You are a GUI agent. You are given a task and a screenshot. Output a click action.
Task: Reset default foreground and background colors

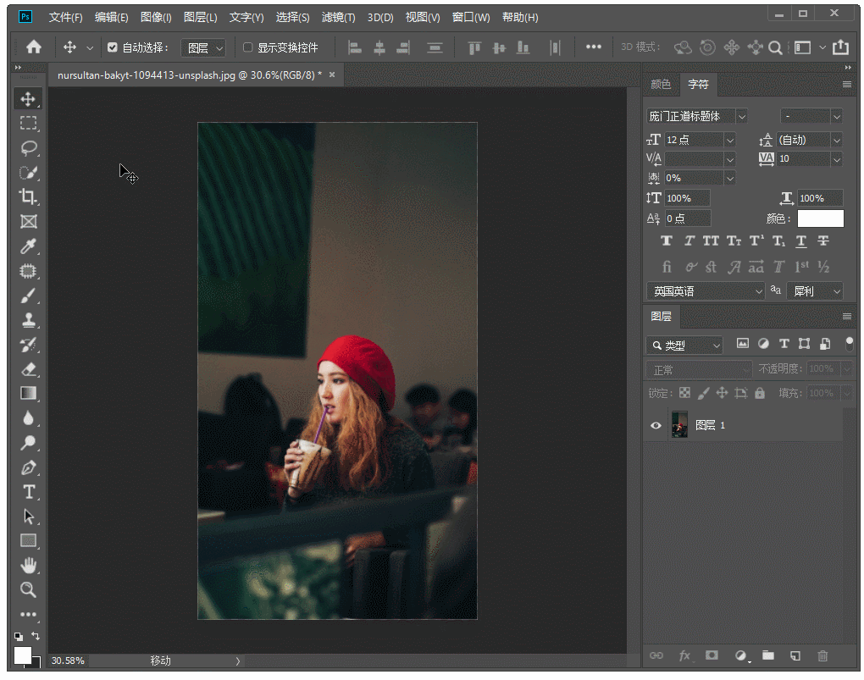pos(19,637)
